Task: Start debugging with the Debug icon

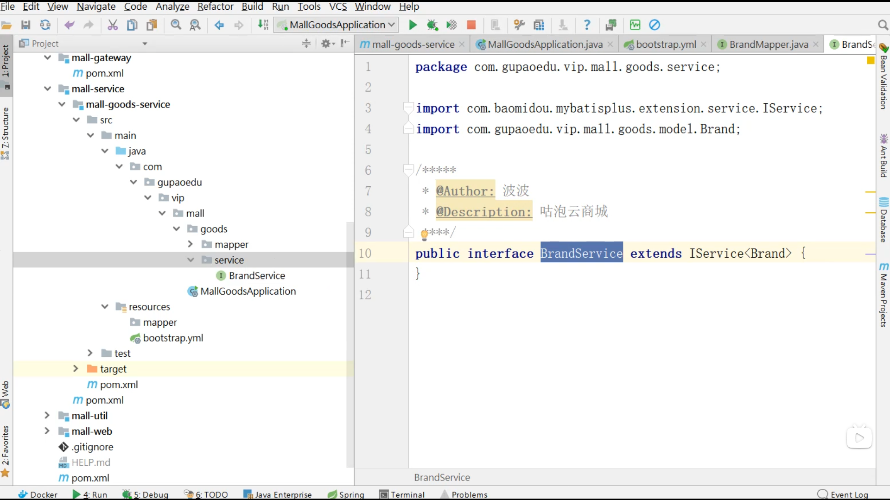Action: pyautogui.click(x=432, y=25)
